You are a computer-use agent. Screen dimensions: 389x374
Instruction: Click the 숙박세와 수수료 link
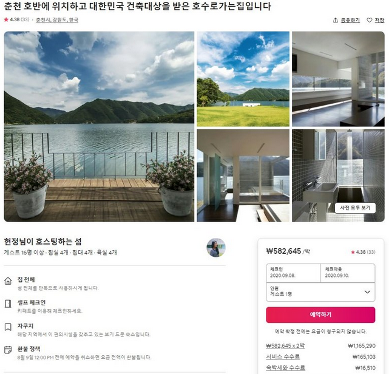pyautogui.click(x=286, y=367)
